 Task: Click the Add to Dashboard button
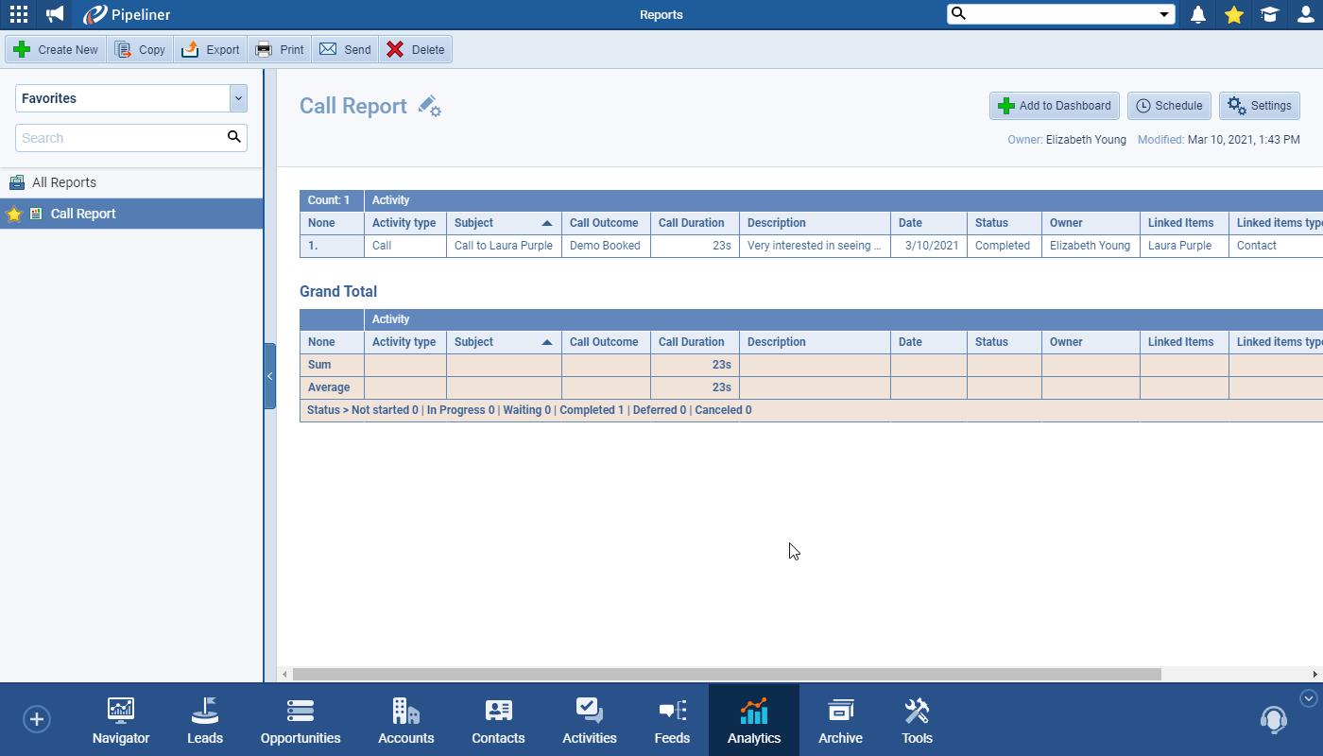click(x=1055, y=106)
